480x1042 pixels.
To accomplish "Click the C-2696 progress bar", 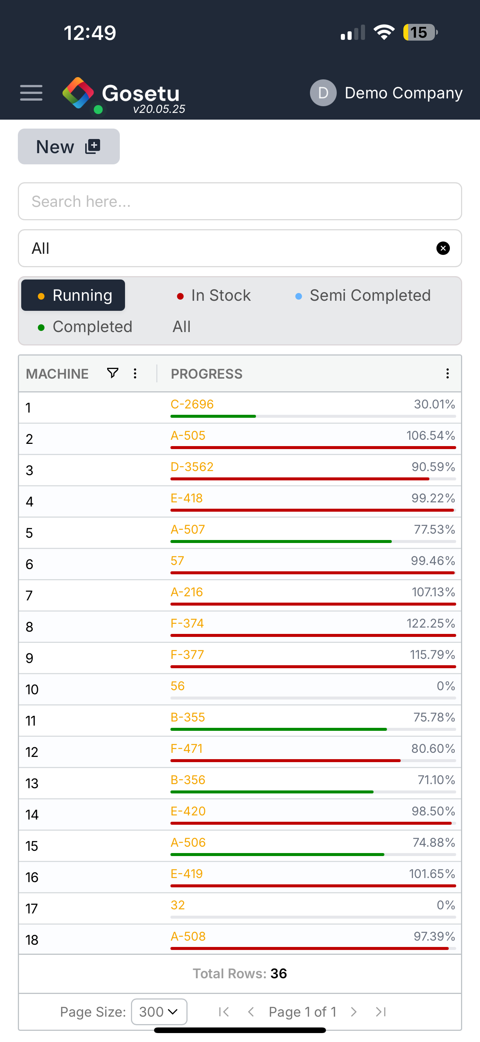I will pos(313,416).
